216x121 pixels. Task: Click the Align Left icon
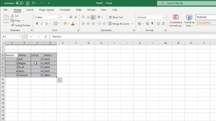tap(83, 24)
